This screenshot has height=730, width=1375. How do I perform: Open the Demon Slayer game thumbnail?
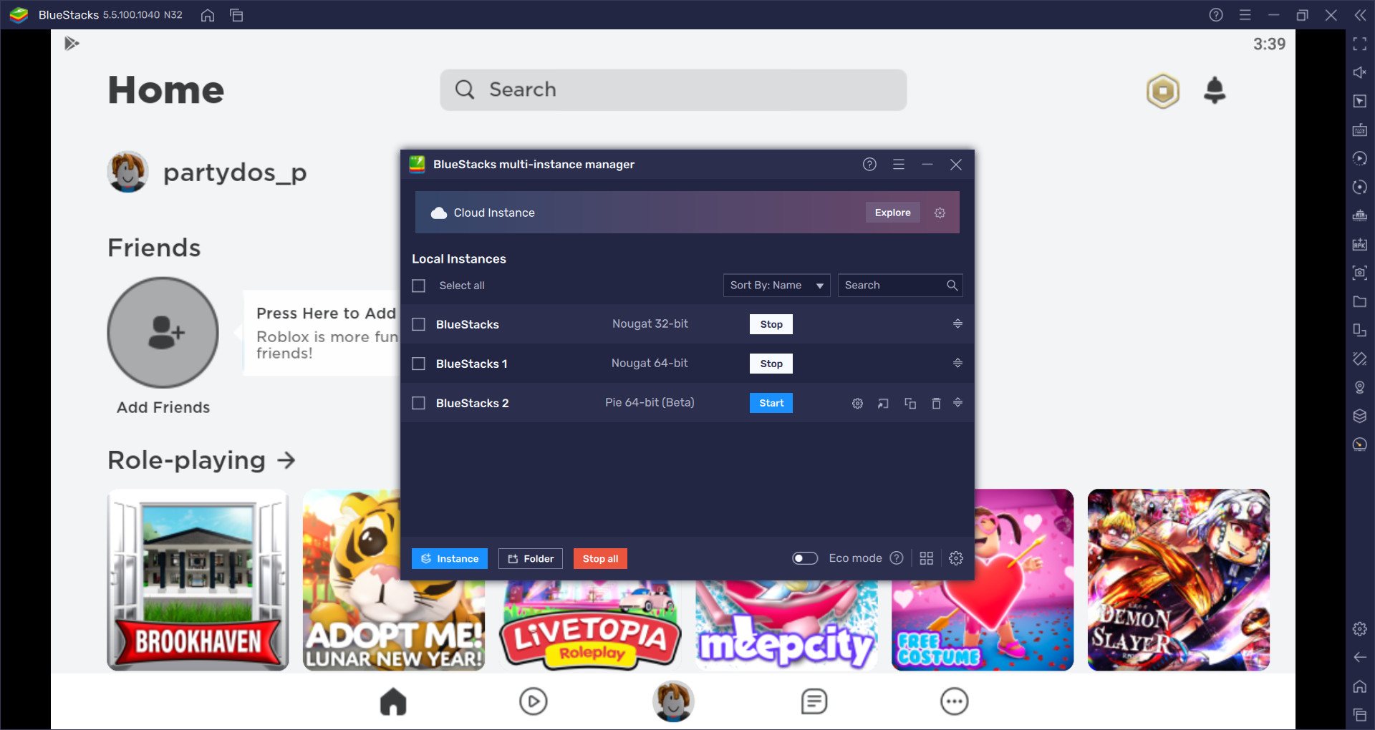(1178, 580)
